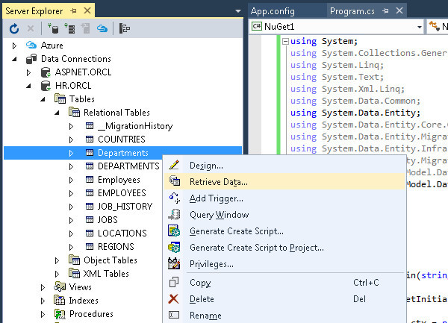
Task: Click Generate Create Script to Project
Action: point(256,248)
